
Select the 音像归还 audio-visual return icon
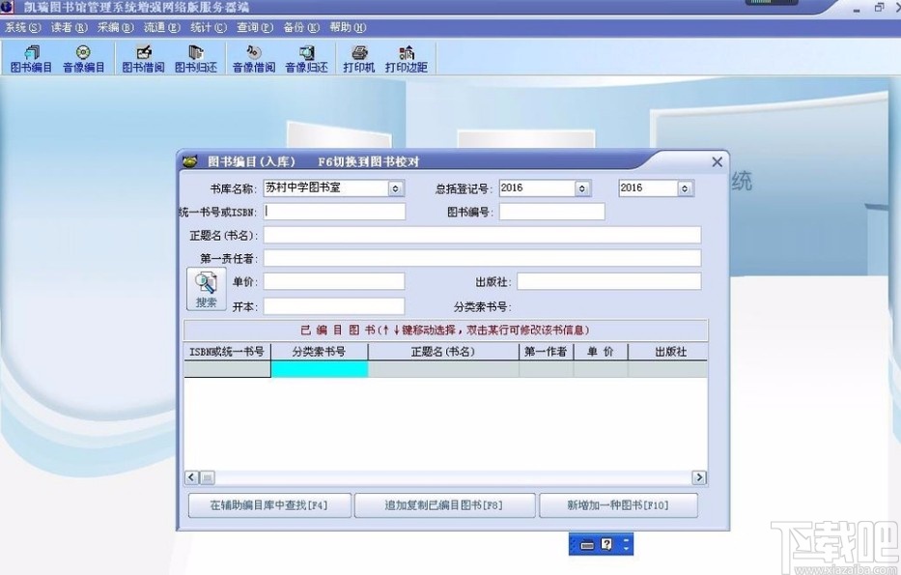(306, 58)
